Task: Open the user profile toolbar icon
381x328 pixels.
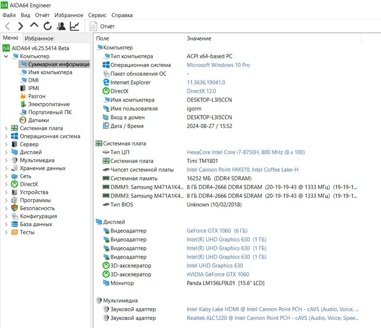Action: point(61,26)
